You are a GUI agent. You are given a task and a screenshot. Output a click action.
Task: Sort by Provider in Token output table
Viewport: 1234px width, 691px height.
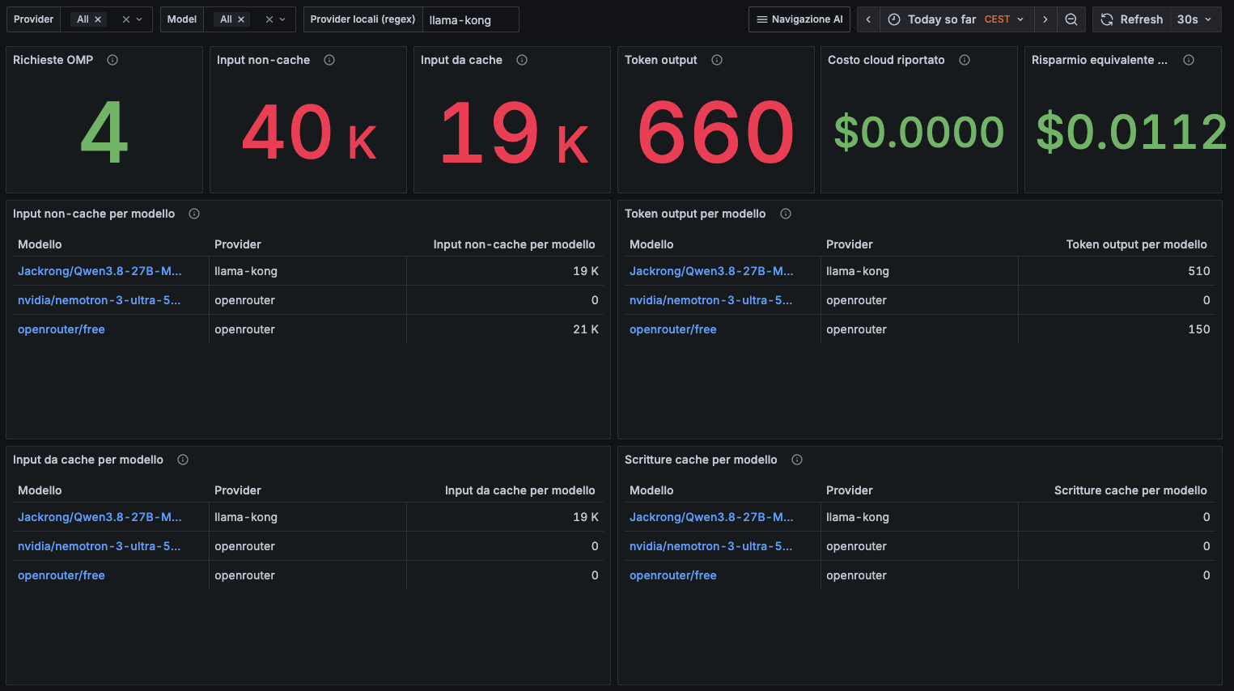click(x=850, y=244)
